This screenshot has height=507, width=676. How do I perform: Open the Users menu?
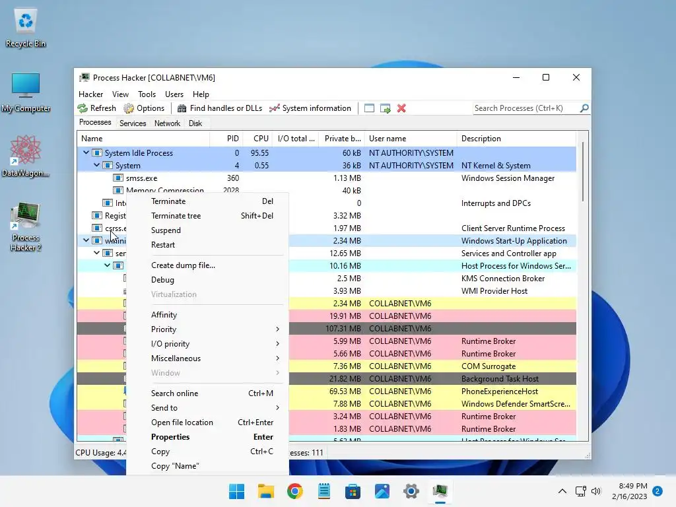[174, 94]
